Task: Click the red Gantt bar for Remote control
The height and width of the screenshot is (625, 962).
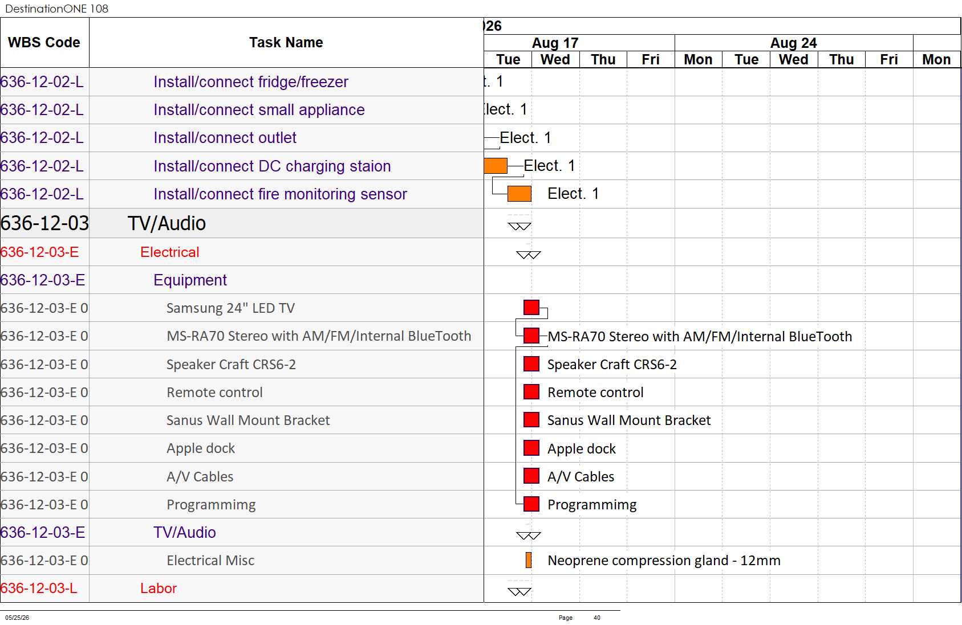Action: 531,392
